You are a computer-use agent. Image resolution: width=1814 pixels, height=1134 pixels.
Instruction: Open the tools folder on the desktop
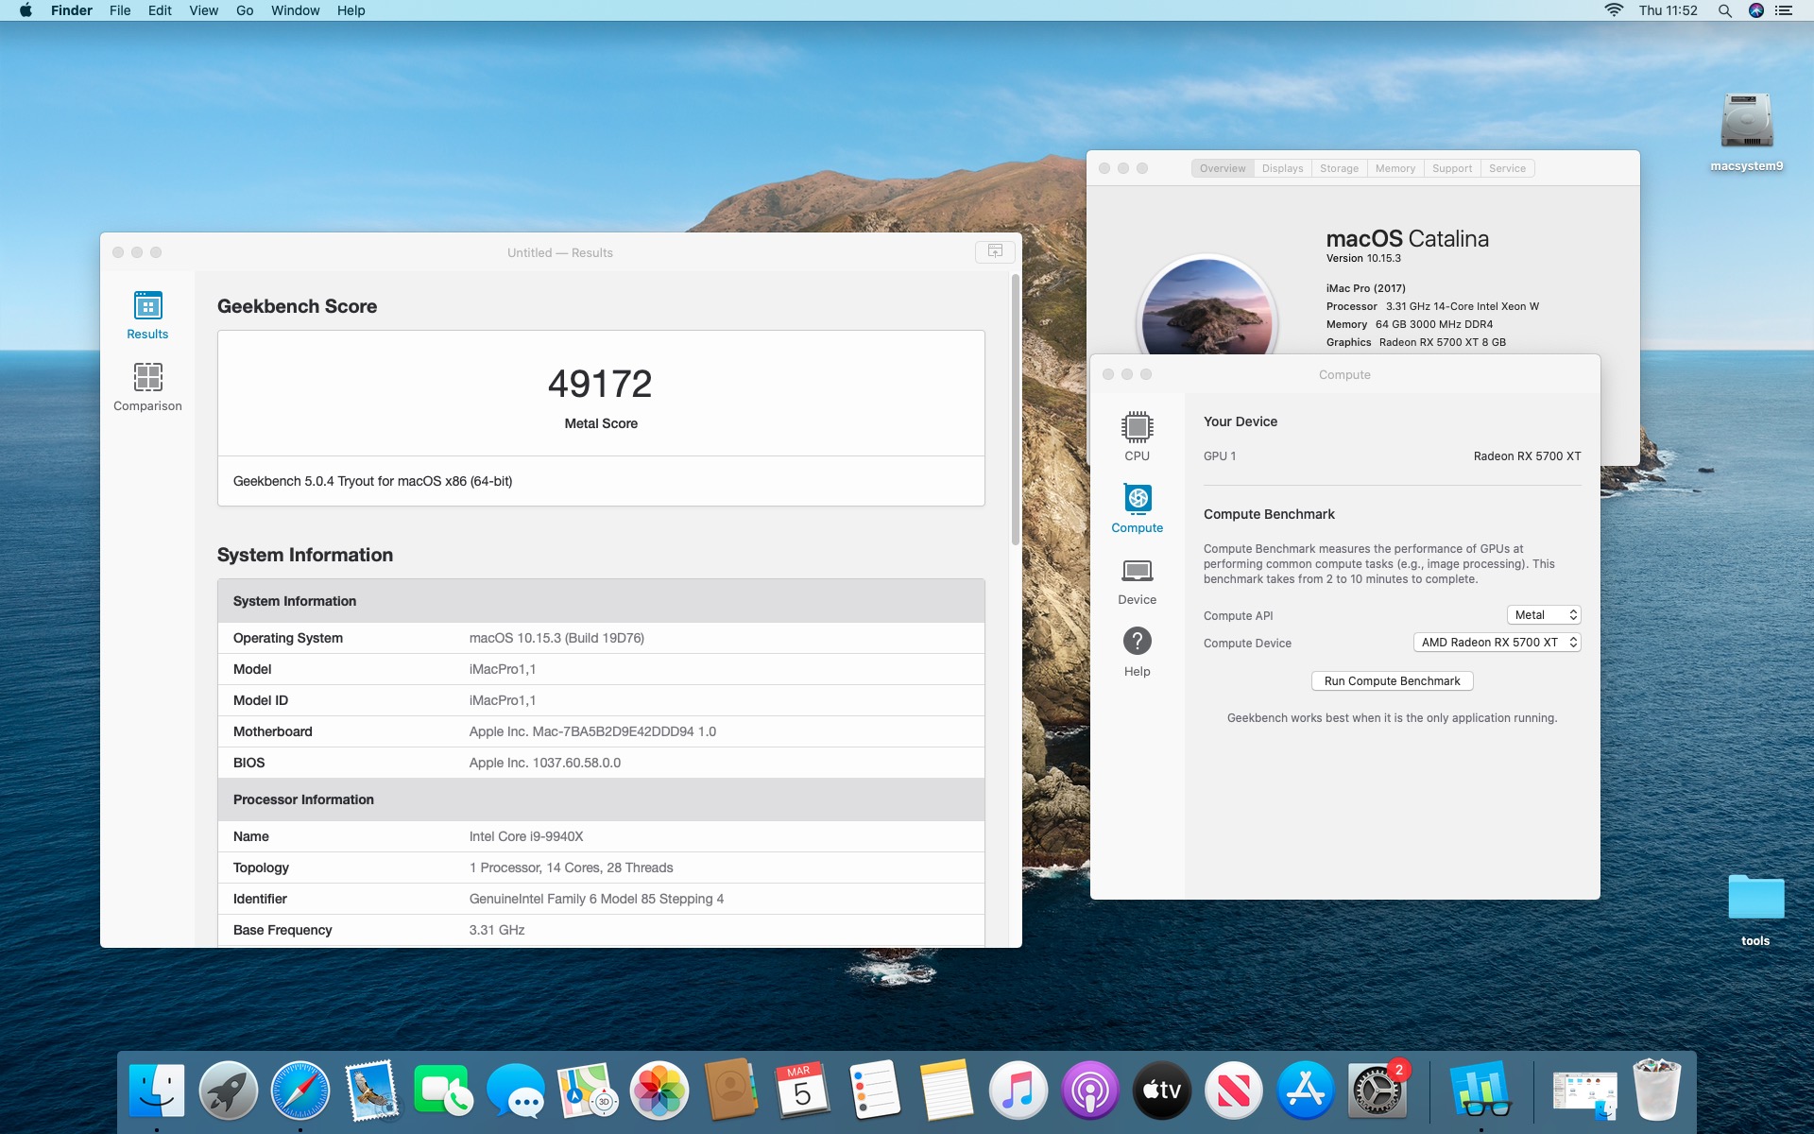tap(1755, 898)
